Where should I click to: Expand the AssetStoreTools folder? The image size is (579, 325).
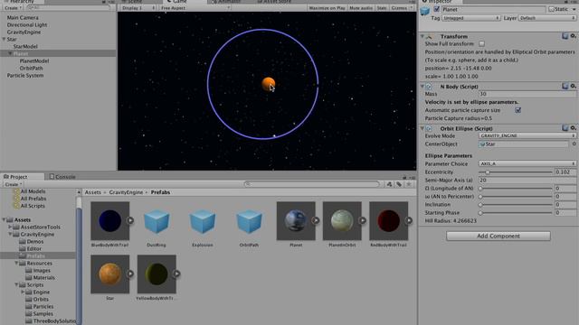(x=10, y=227)
